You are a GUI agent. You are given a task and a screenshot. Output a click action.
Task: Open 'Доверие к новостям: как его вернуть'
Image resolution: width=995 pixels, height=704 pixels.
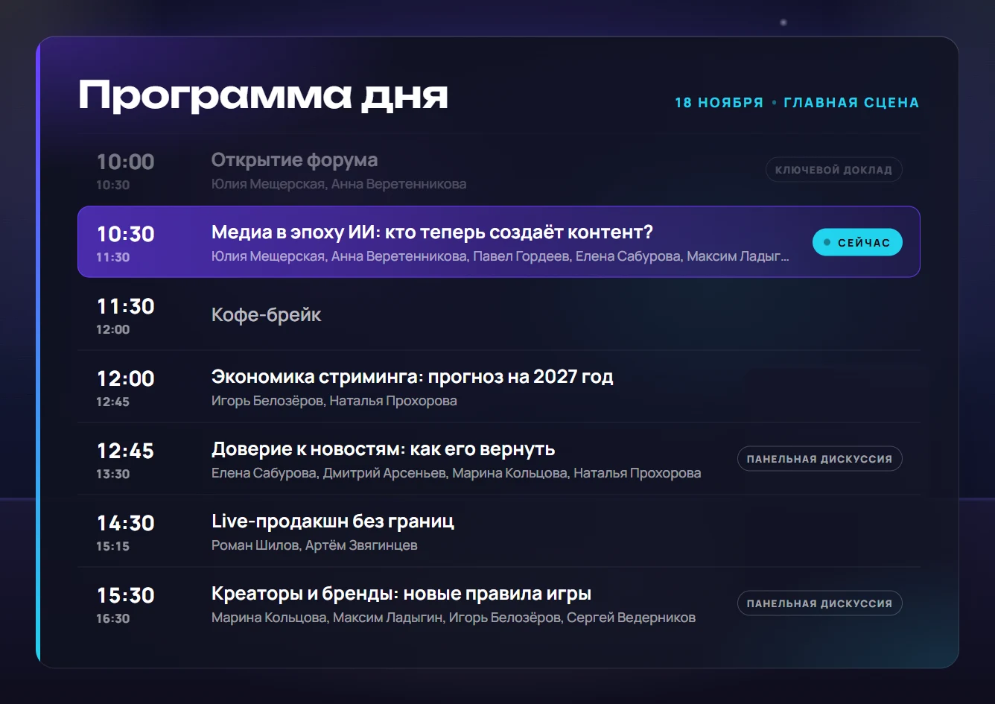pyautogui.click(x=383, y=448)
